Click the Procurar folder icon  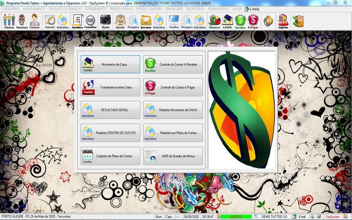click(x=146, y=21)
